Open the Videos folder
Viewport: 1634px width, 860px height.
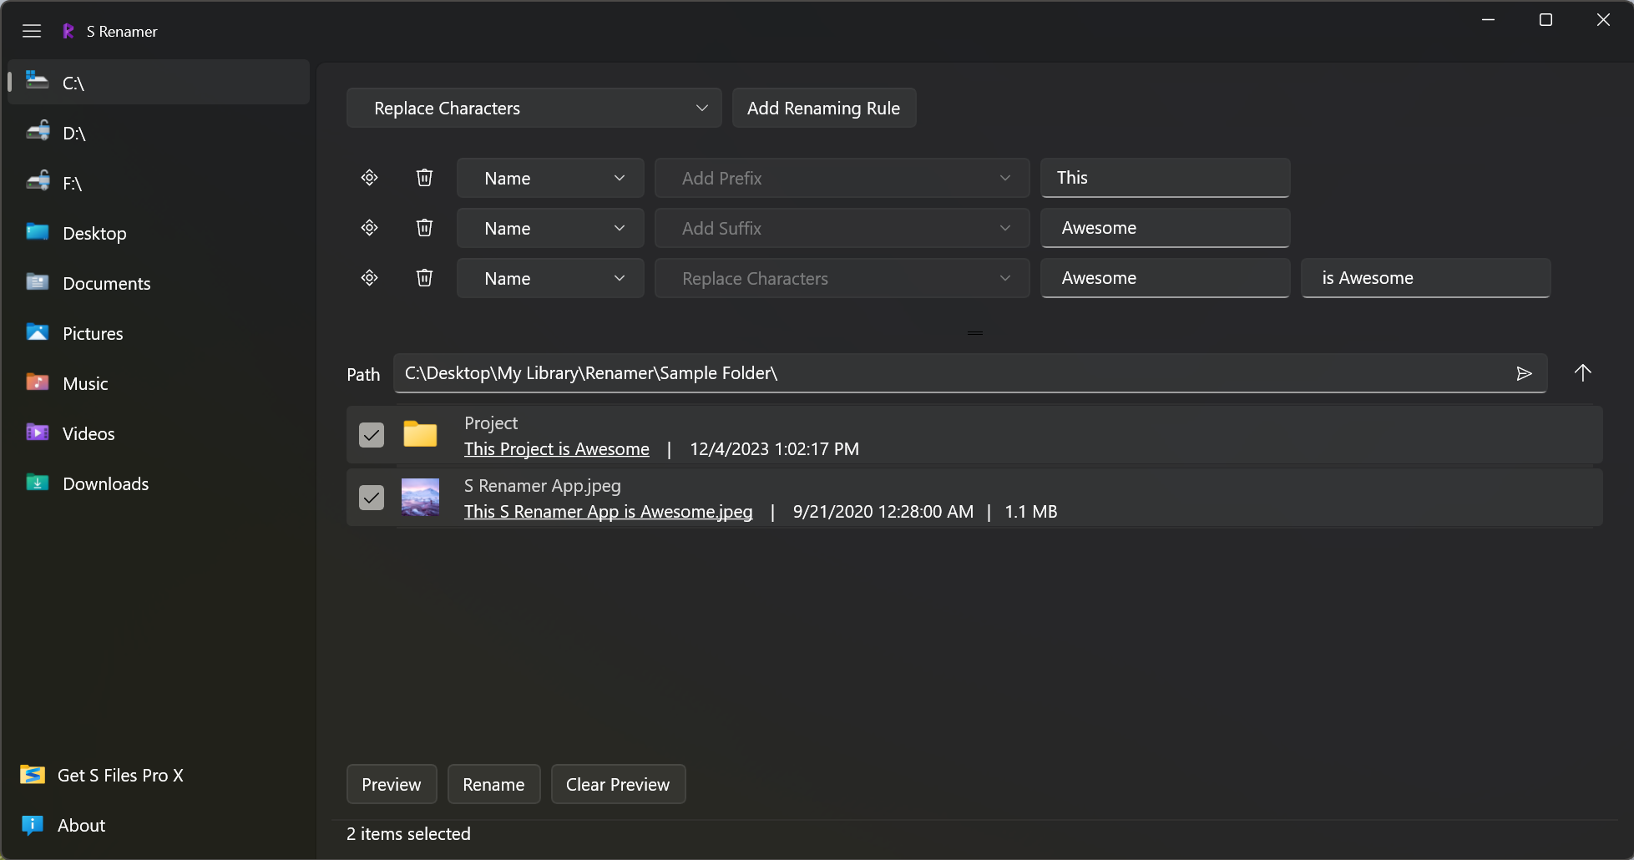click(159, 433)
